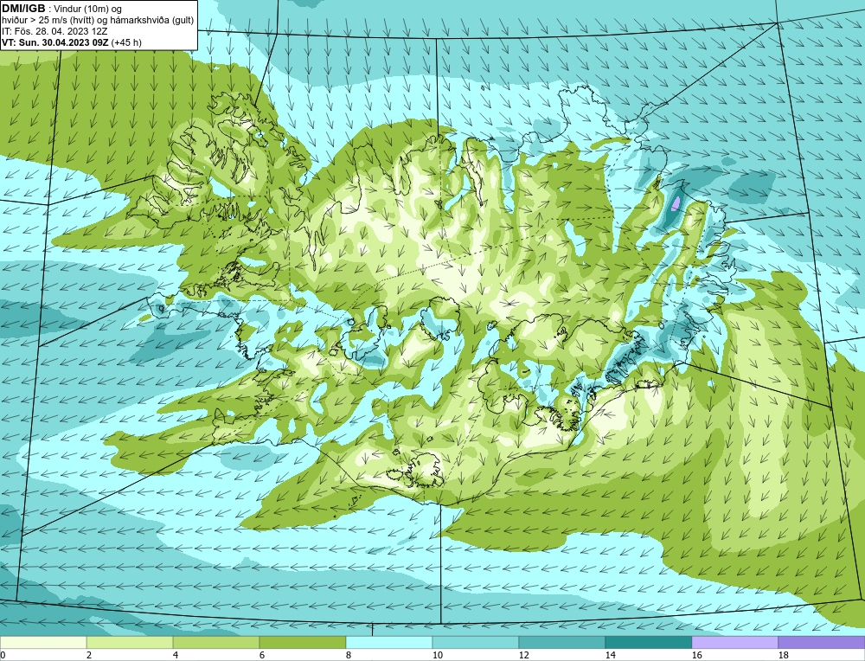Click the purple wind maximum patch in east Iceland
Image resolution: width=865 pixels, height=661 pixels.
coord(675,204)
